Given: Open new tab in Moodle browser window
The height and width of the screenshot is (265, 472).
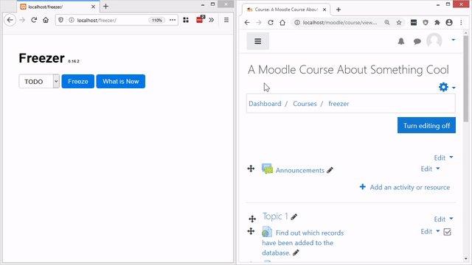Looking at the screenshot, I should tap(339, 10).
